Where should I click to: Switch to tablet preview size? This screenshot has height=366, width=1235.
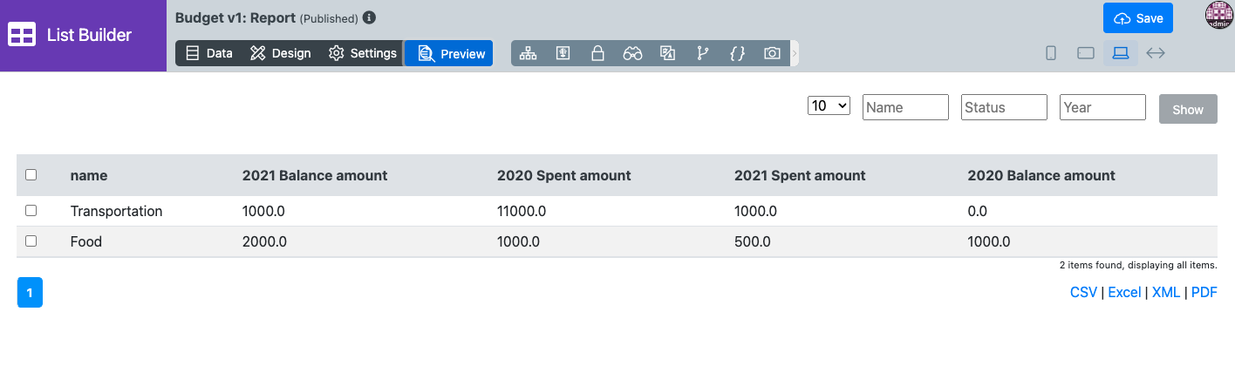[x=1086, y=53]
